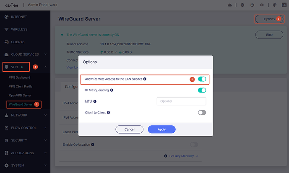Expand Network menu chevron

pos(45,115)
